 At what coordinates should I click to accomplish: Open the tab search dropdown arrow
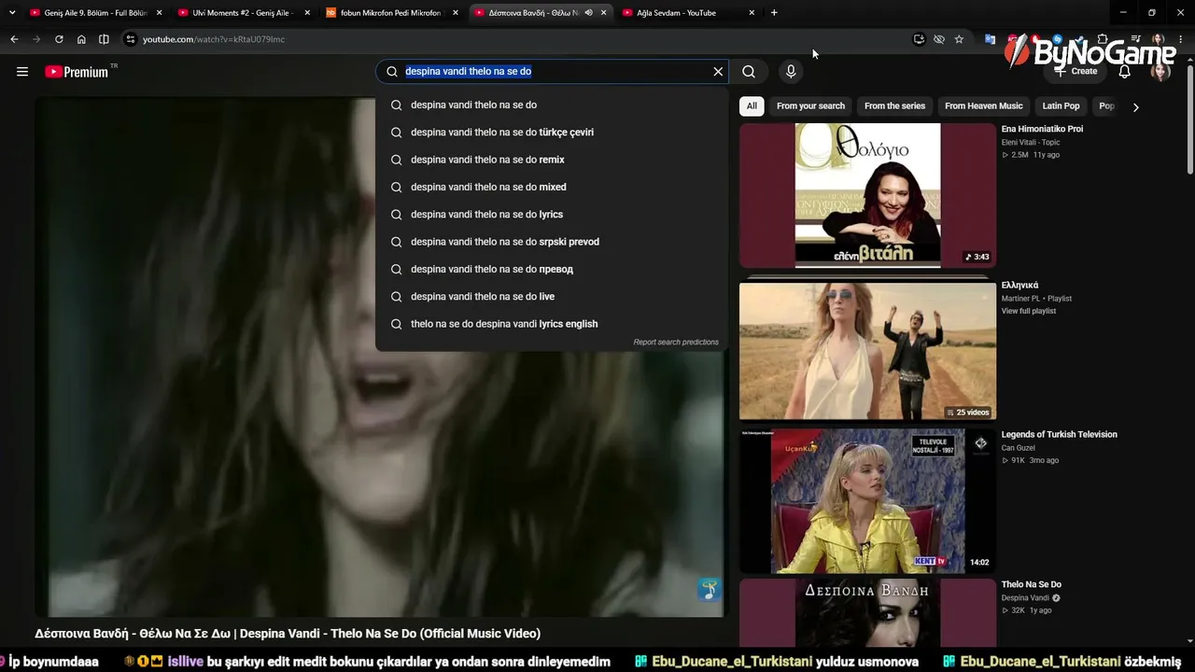coord(12,12)
